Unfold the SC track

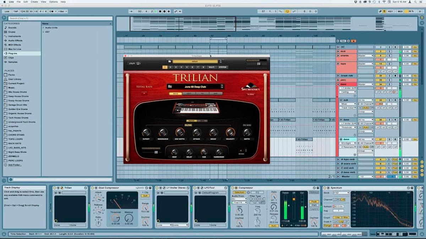338,47
